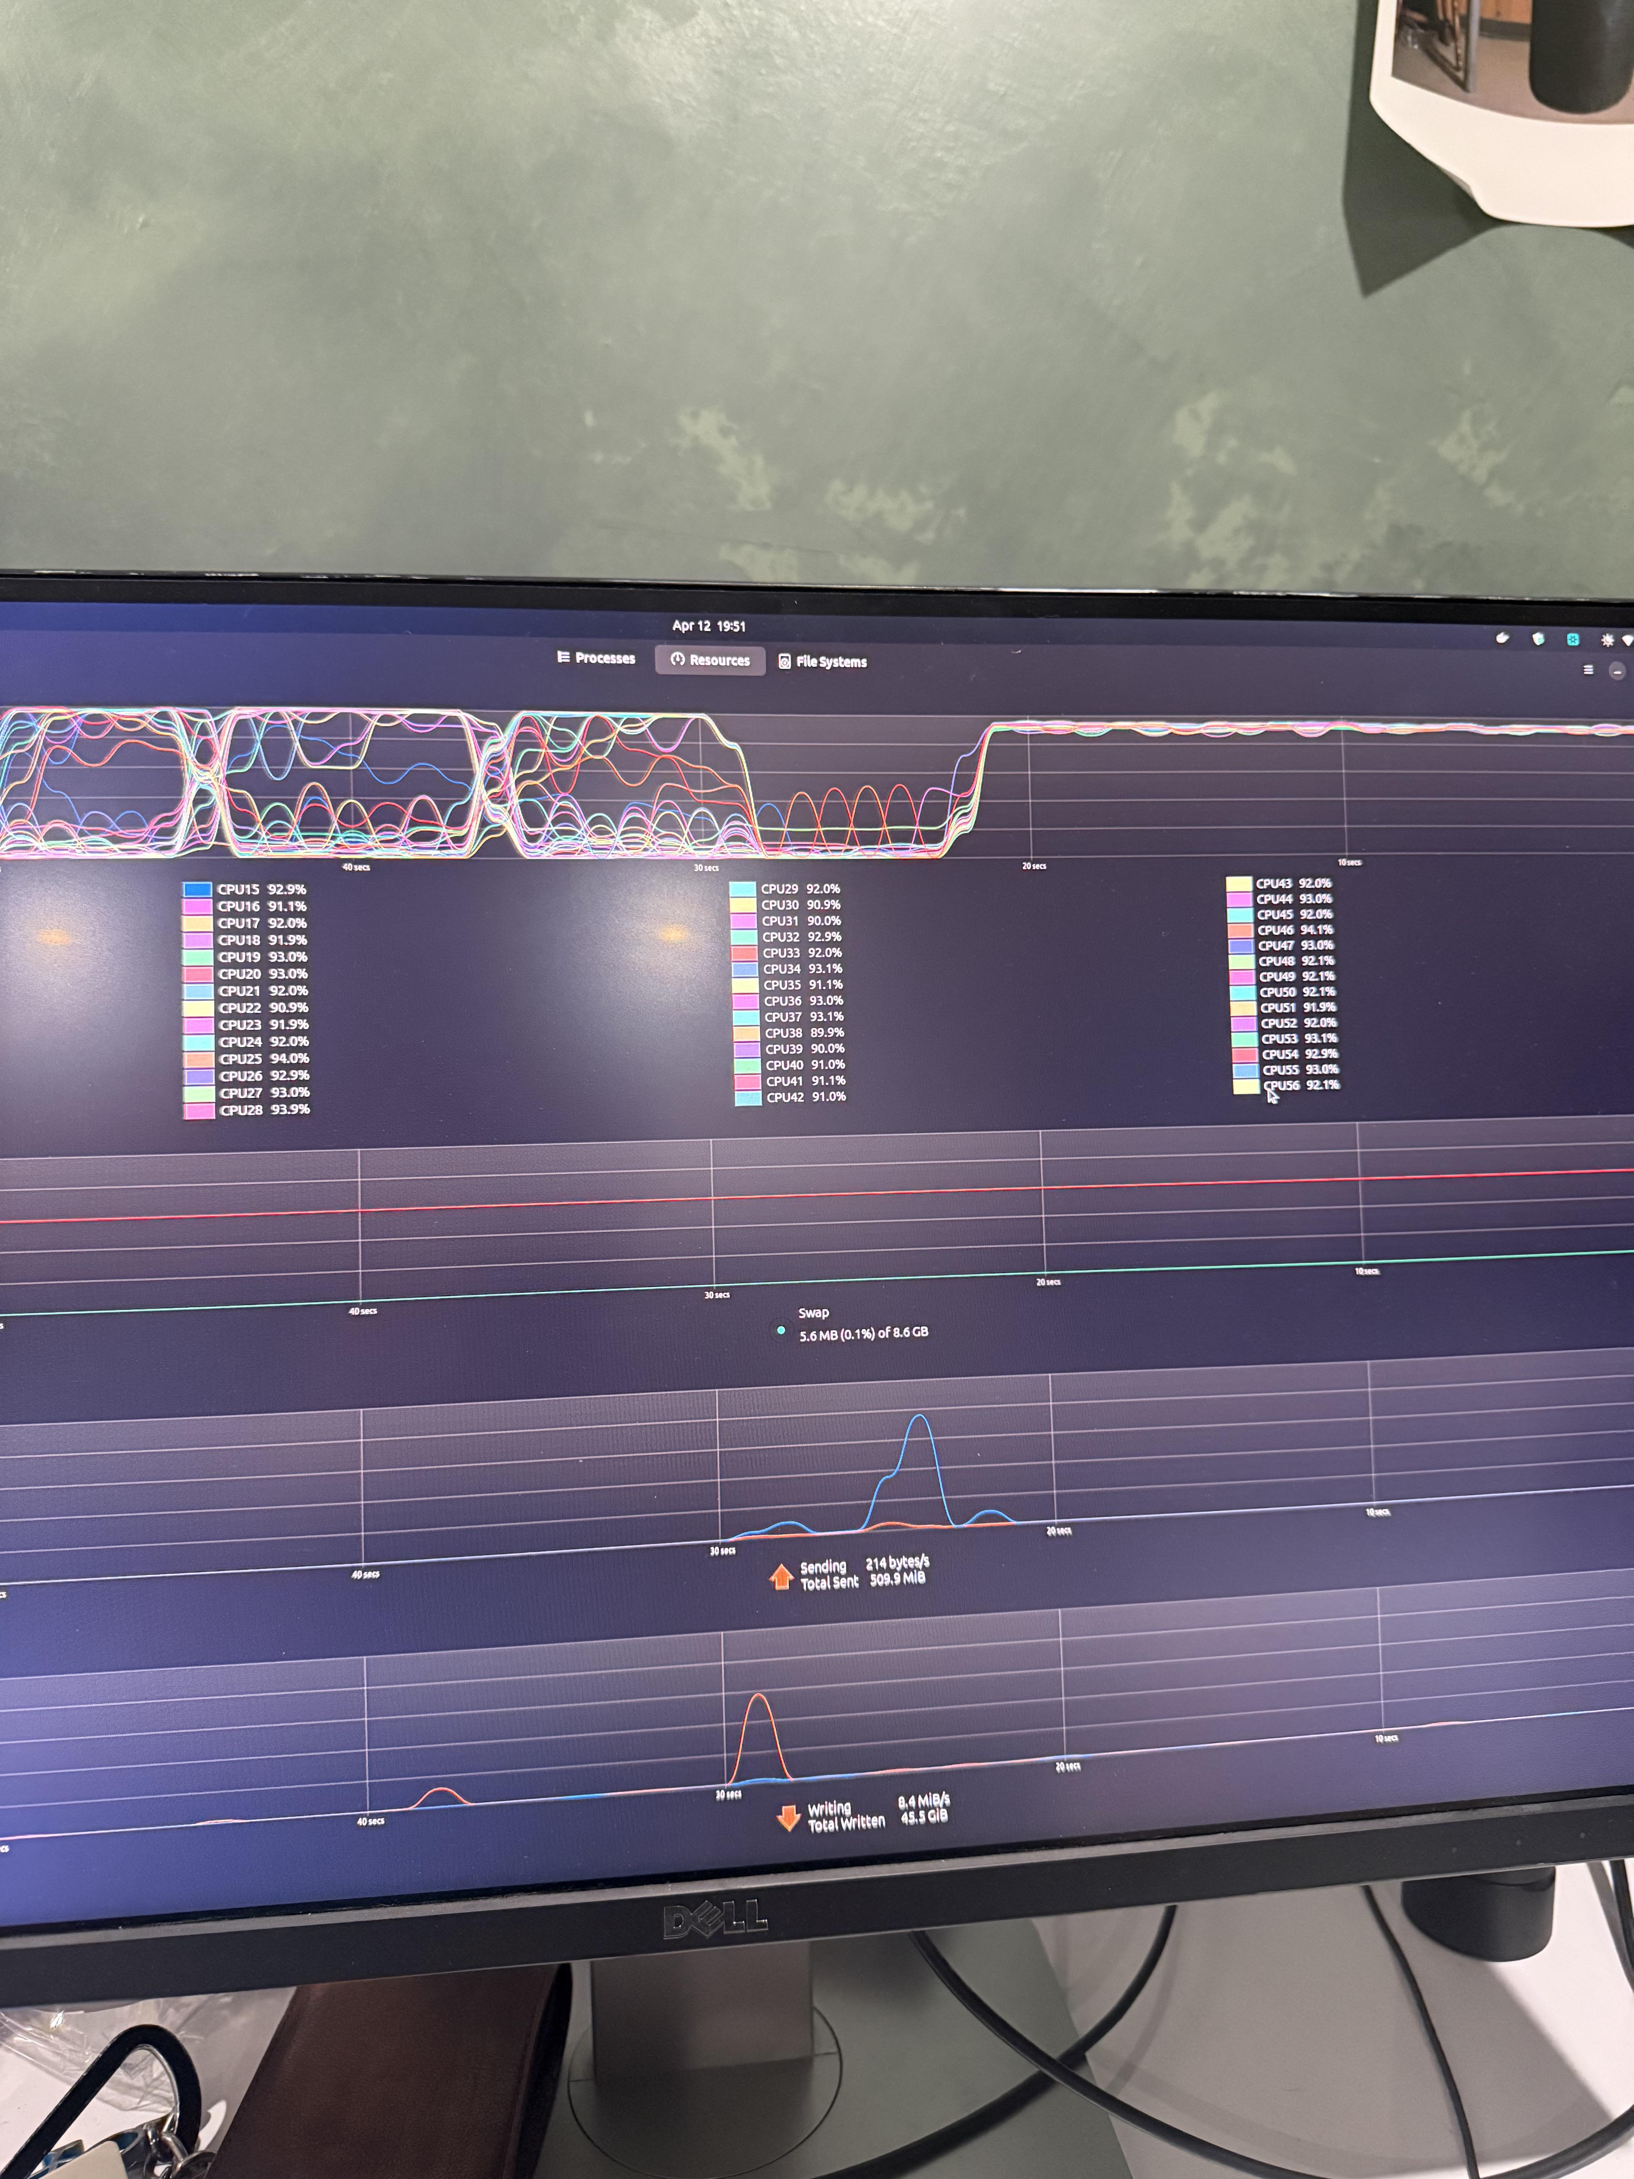Click the orange Writing arrow icon
This screenshot has height=2179, width=1634.
point(788,1817)
